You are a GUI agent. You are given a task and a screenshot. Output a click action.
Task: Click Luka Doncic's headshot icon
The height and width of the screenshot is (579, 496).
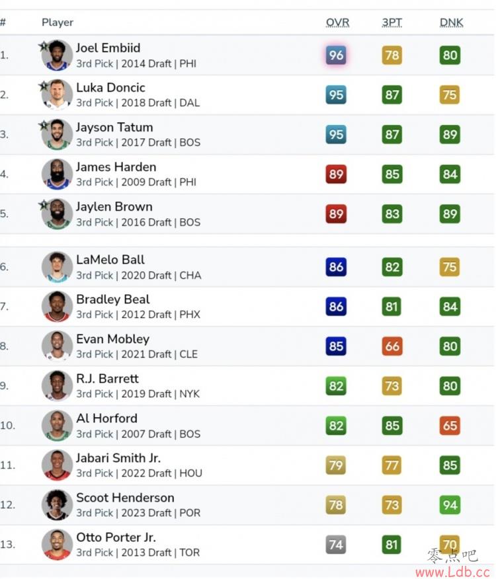[x=57, y=95]
